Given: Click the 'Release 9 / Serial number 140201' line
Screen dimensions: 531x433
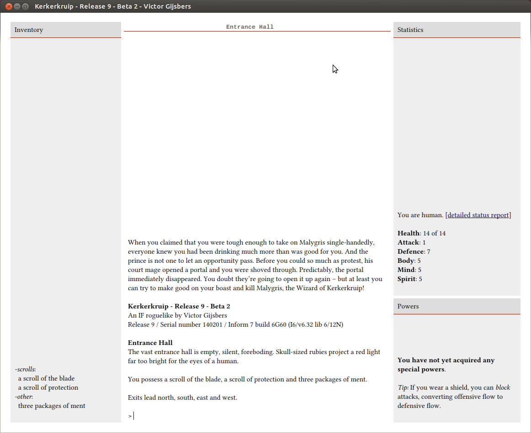Looking at the screenshot, I should point(235,324).
